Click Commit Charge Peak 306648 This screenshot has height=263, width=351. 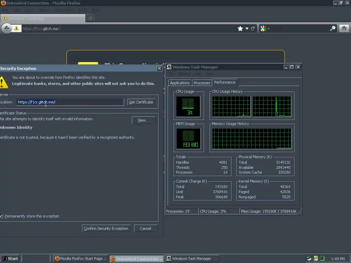tap(221, 197)
